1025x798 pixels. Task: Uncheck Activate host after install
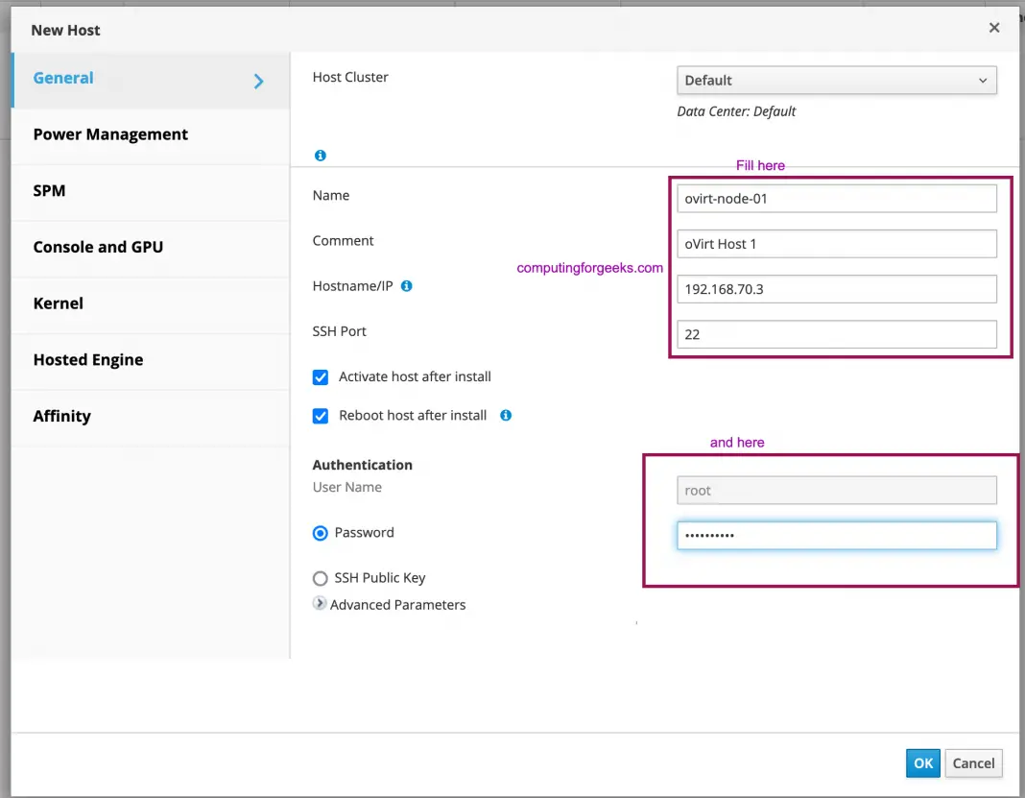pyautogui.click(x=320, y=376)
